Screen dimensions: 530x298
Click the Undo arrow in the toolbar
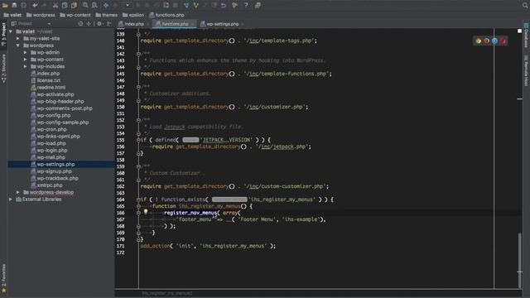(x=35, y=6)
